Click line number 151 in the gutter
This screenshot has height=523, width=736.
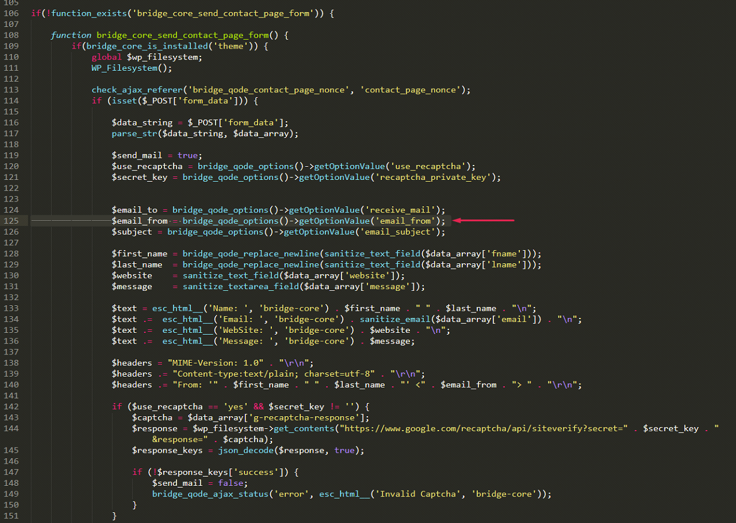pyautogui.click(x=11, y=516)
